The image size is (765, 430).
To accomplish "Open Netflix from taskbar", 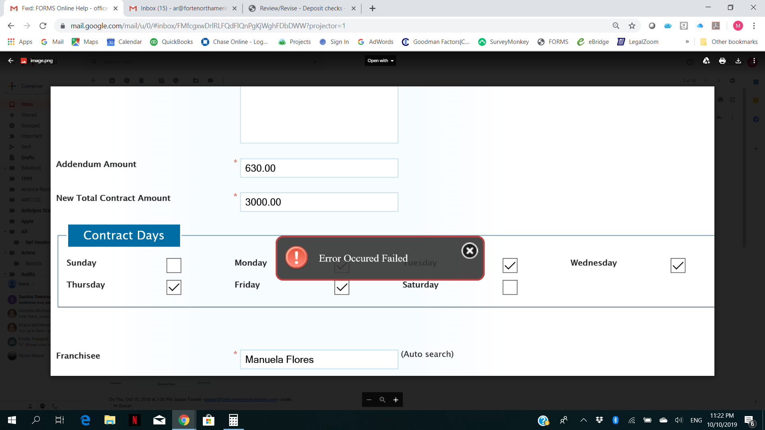I will point(135,420).
